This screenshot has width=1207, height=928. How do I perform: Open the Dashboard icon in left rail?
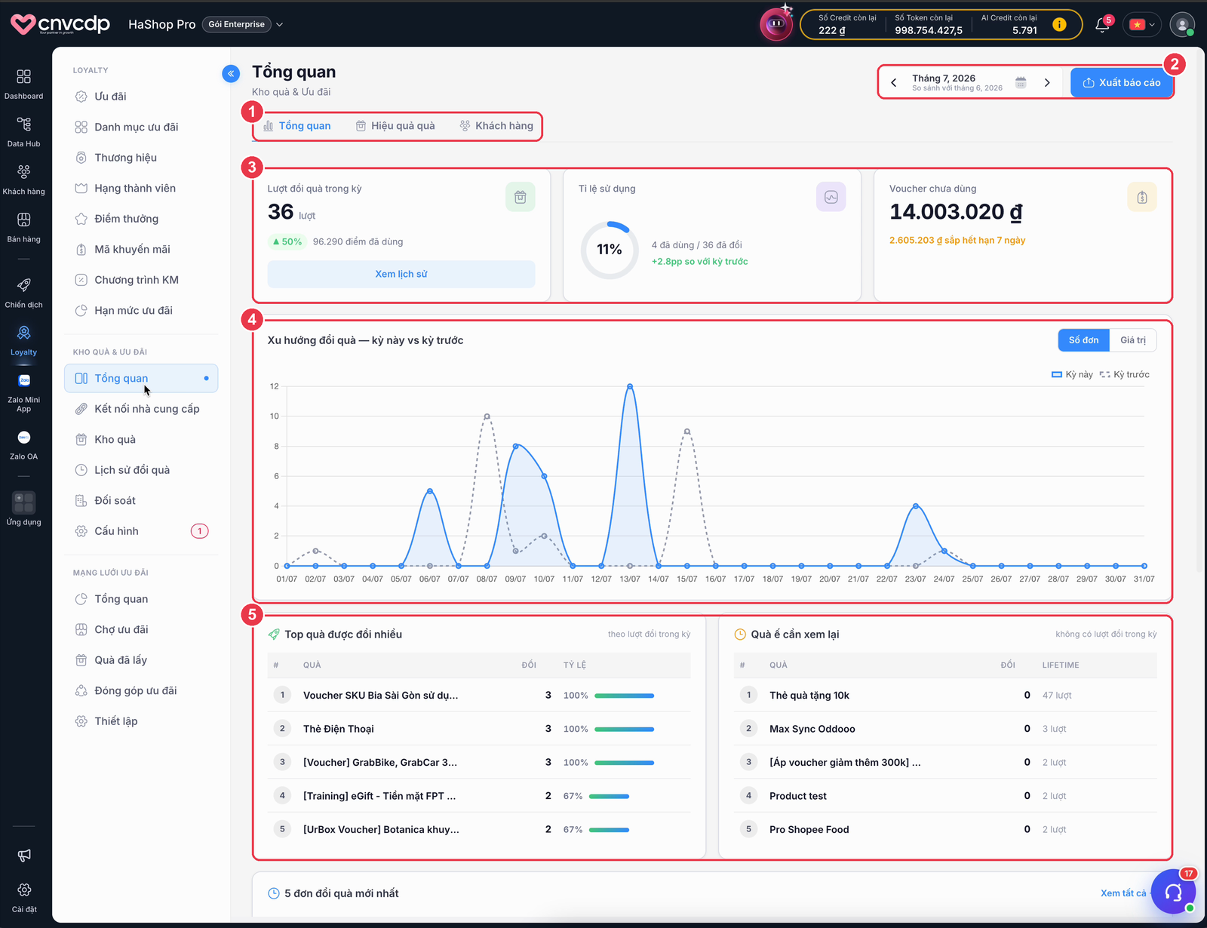click(23, 84)
